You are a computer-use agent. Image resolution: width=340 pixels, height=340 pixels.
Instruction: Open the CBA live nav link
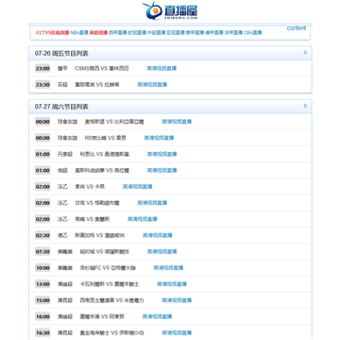click(x=253, y=32)
